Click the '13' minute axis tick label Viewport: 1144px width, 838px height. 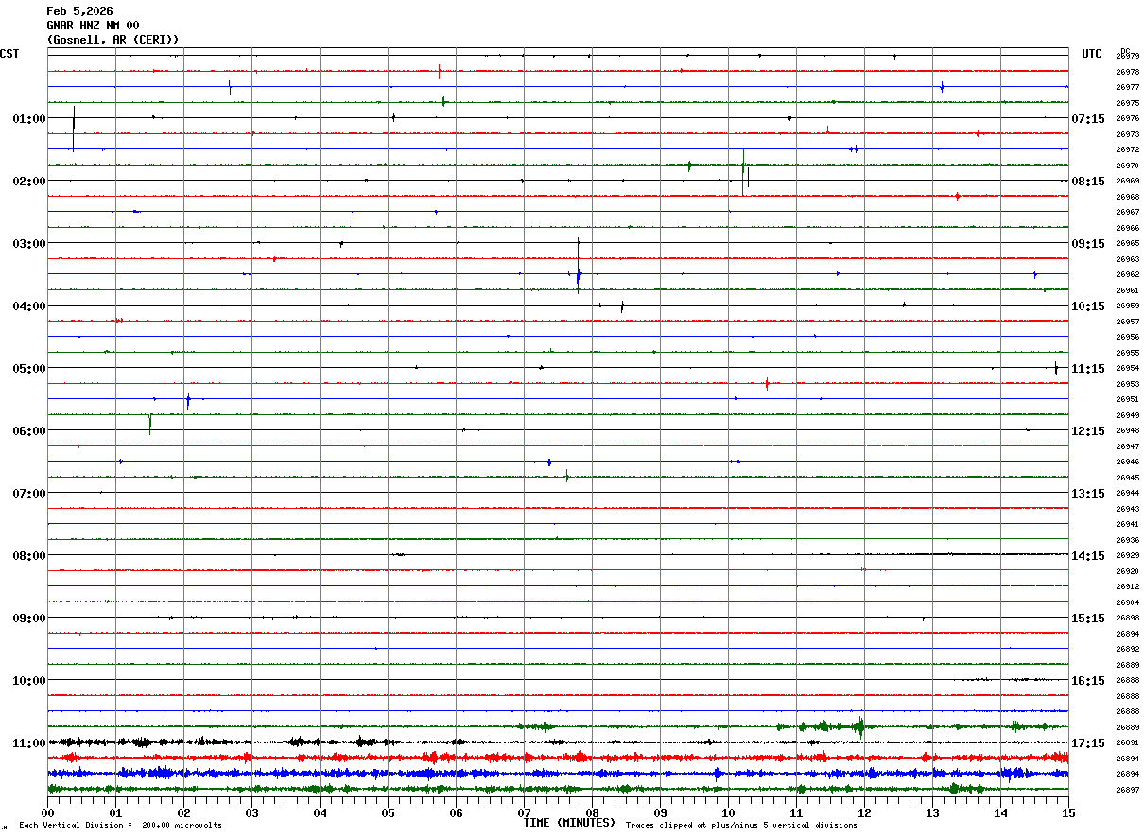932,812
